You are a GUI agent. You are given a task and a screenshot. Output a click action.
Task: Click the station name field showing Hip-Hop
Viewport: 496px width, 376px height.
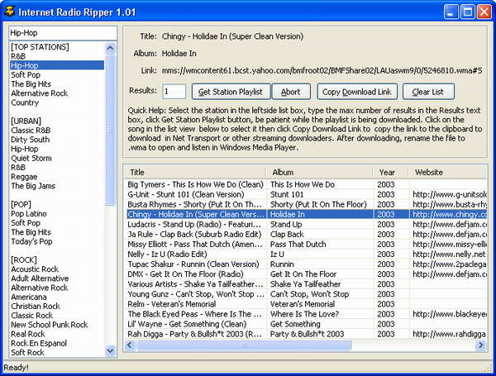pyautogui.click(x=63, y=33)
